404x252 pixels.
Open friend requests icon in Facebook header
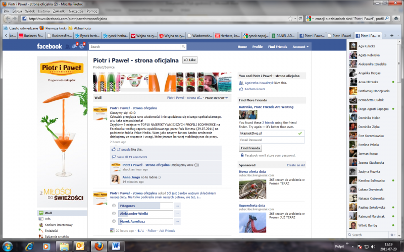(68, 46)
